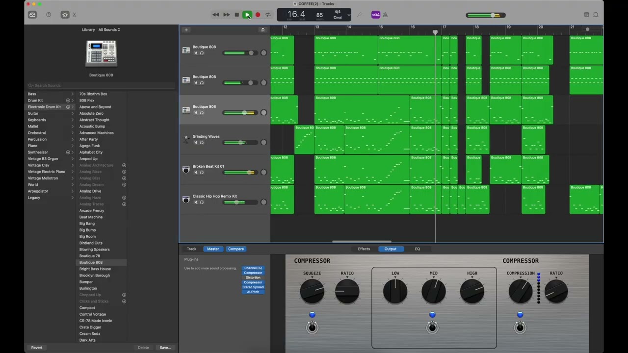Screen dimensions: 628x353
Task: Click the master volume slider in toolbar
Action: click(x=486, y=15)
